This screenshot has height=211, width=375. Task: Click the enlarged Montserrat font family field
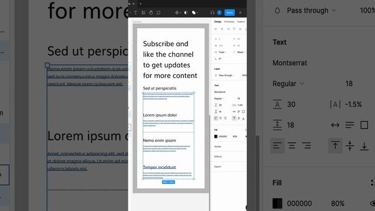tap(290, 63)
